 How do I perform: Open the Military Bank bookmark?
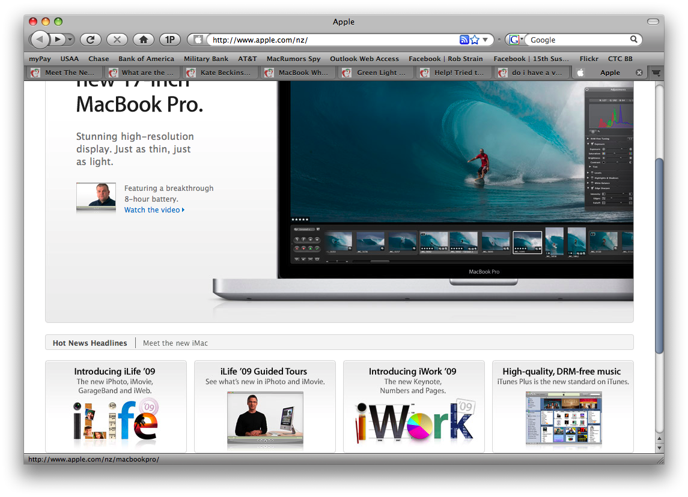pyautogui.click(x=205, y=59)
